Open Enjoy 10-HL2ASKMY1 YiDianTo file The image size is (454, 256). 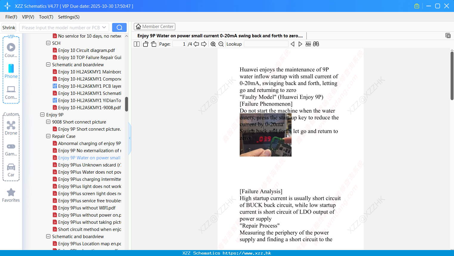(89, 100)
